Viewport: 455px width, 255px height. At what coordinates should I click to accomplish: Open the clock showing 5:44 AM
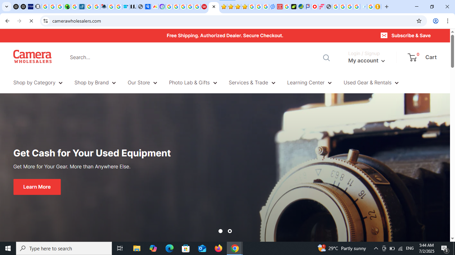coord(427,248)
